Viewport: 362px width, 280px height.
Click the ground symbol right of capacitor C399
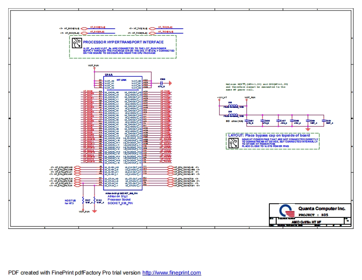click(x=169, y=83)
